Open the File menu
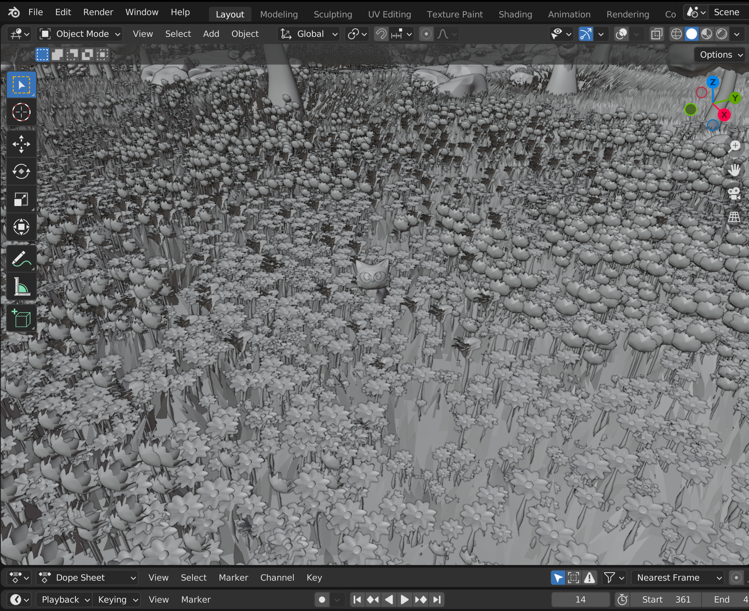 (36, 12)
